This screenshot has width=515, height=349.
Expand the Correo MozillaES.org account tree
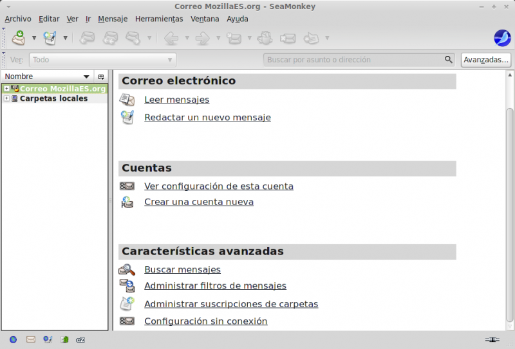click(6, 89)
